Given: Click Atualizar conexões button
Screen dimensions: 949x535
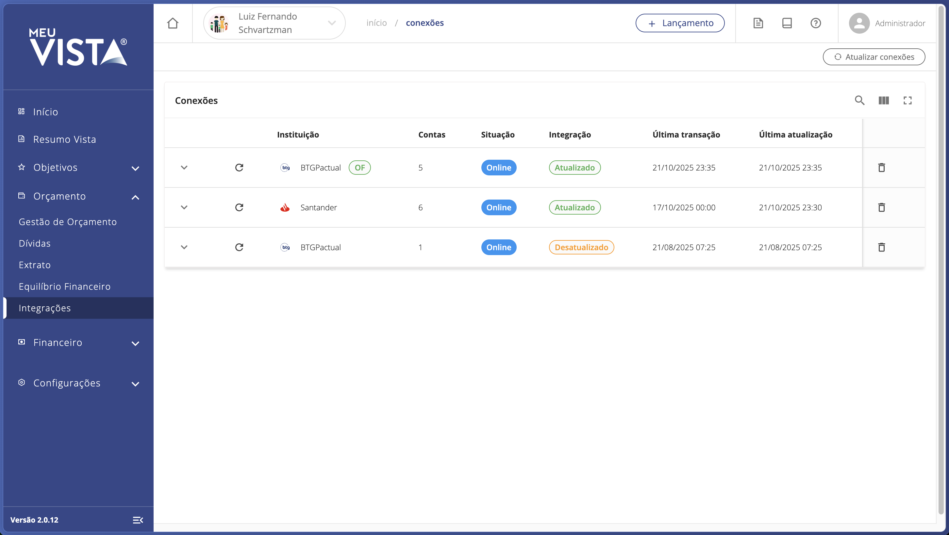Looking at the screenshot, I should click(x=874, y=57).
